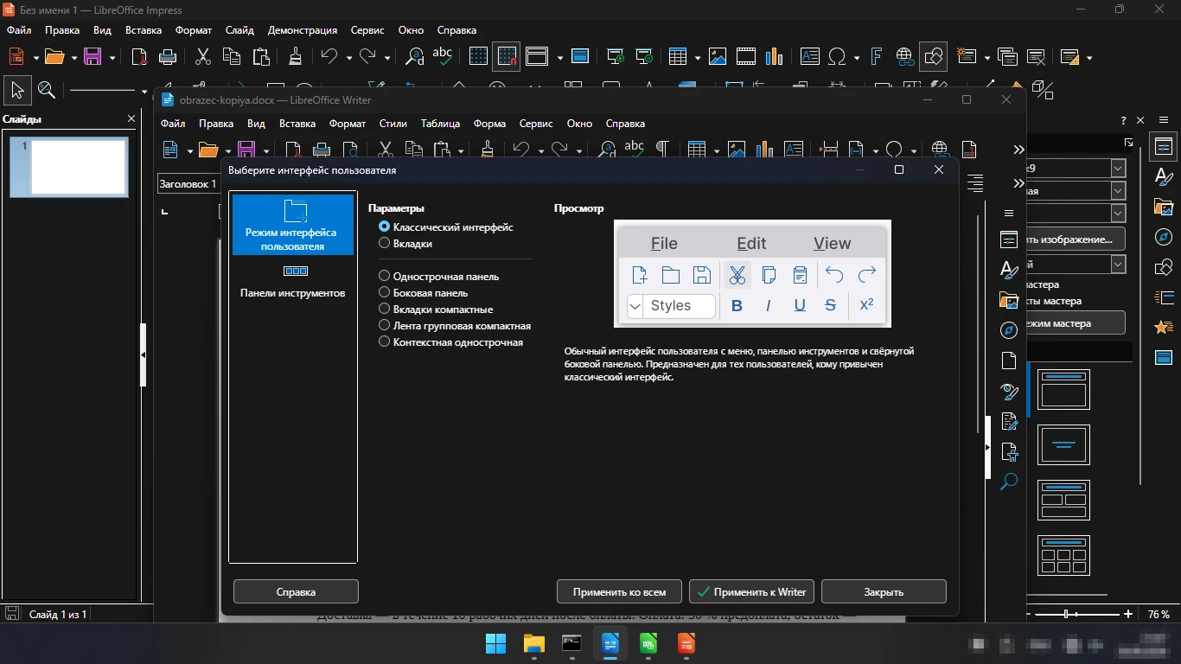The image size is (1181, 664).
Task: Insert hyperlink via Impress globe icon
Action: click(x=904, y=57)
